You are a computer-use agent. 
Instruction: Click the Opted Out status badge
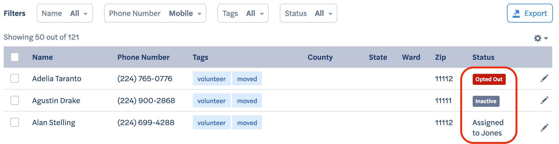[x=489, y=79]
